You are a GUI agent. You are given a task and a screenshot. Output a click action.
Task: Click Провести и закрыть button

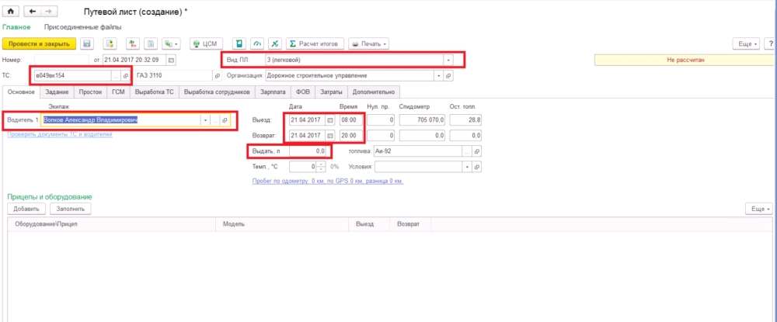(x=39, y=44)
